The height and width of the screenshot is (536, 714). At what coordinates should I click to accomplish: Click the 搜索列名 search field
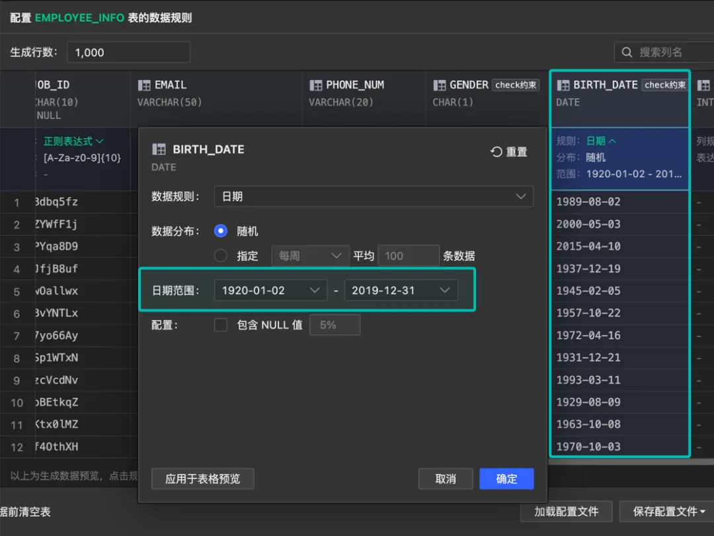[665, 52]
